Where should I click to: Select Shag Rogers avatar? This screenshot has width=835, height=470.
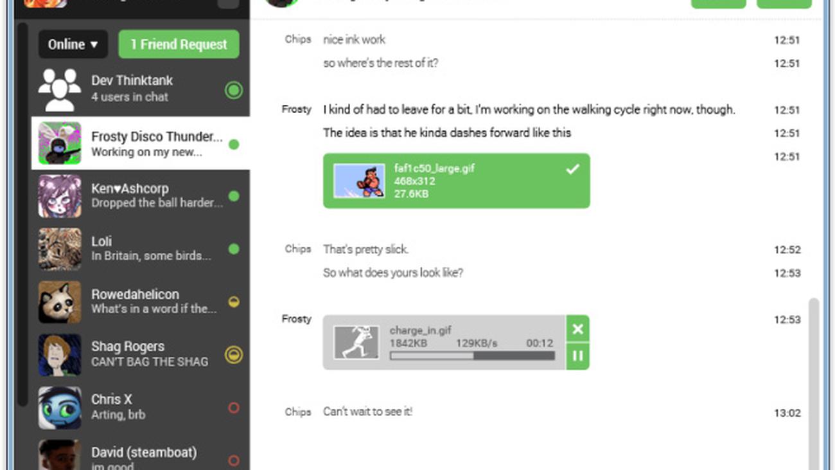(x=60, y=354)
